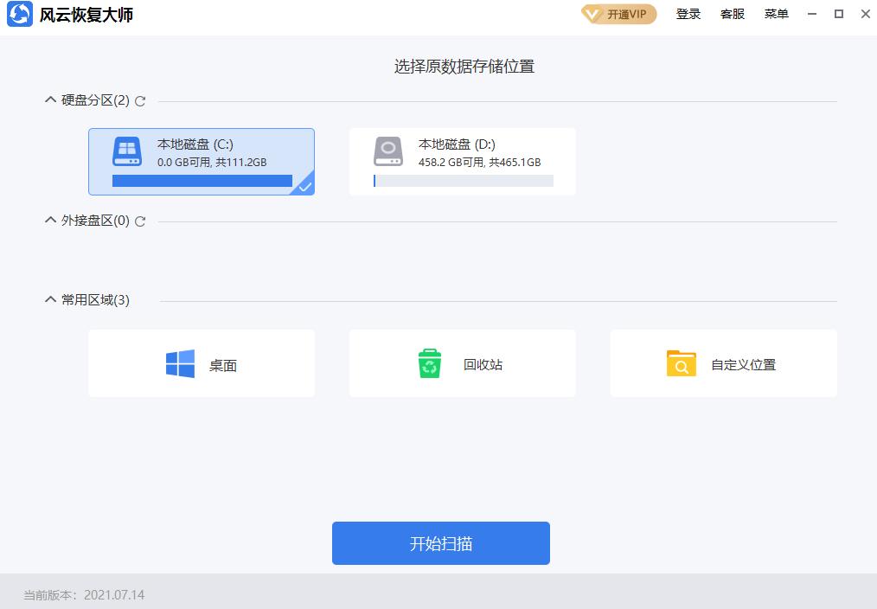Collapse the 外接盘区(0) section
This screenshot has height=609, width=877.
tap(50, 221)
